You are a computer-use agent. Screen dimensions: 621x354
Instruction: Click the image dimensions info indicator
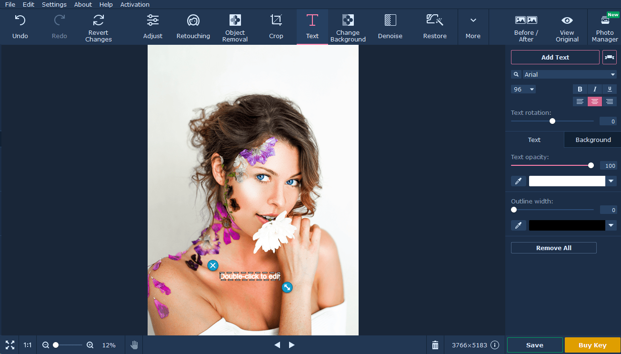[494, 344]
